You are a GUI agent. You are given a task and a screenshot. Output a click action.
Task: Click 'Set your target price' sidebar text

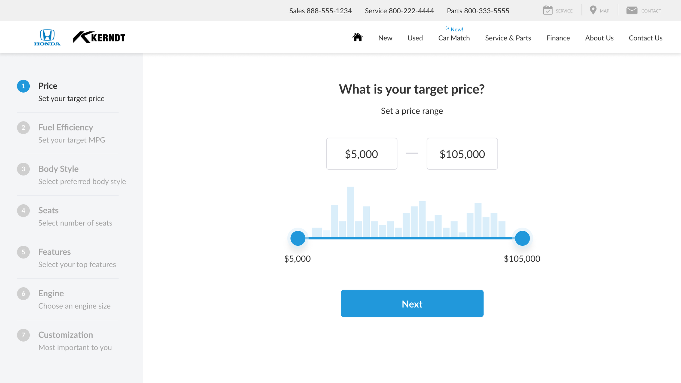[71, 99]
